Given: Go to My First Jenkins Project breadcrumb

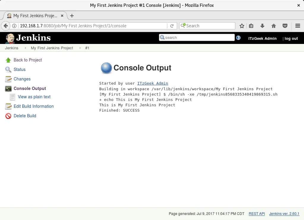Looking at the screenshot, I should (x=52, y=48).
